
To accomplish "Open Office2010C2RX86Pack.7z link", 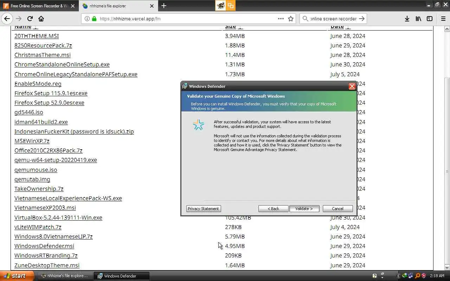I will [x=48, y=150].
